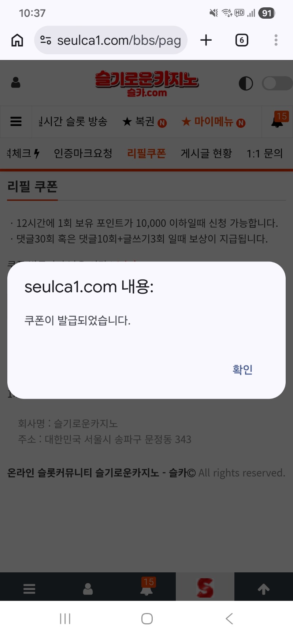Tap the user profile icon in header
This screenshot has width=293, height=635.
click(x=16, y=83)
